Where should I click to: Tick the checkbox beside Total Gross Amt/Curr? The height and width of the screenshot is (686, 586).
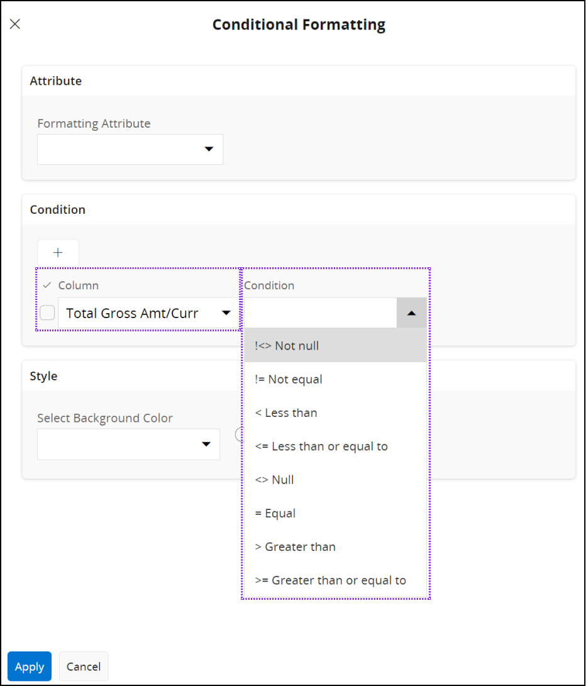tap(47, 313)
